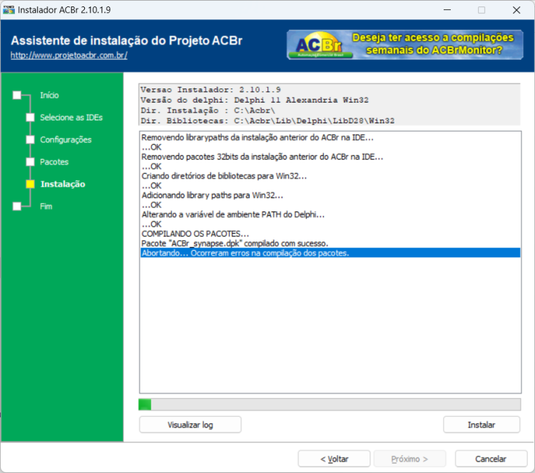Select the Pacotes step
The height and width of the screenshot is (473, 535).
(x=54, y=162)
